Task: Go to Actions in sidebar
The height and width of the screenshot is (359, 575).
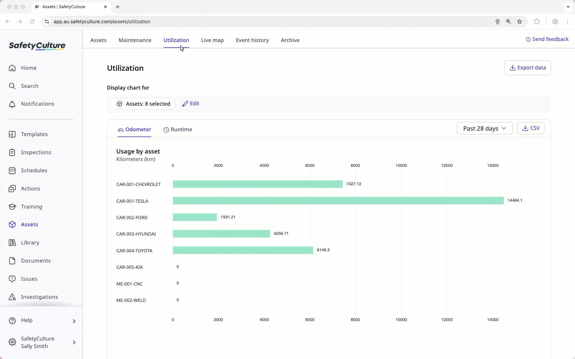Action: point(24,188)
